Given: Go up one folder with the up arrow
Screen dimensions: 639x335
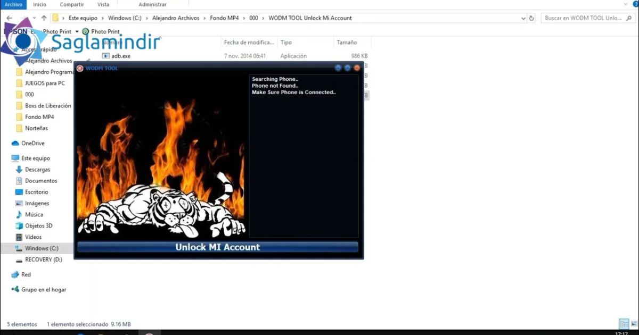Looking at the screenshot, I should pyautogui.click(x=44, y=18).
